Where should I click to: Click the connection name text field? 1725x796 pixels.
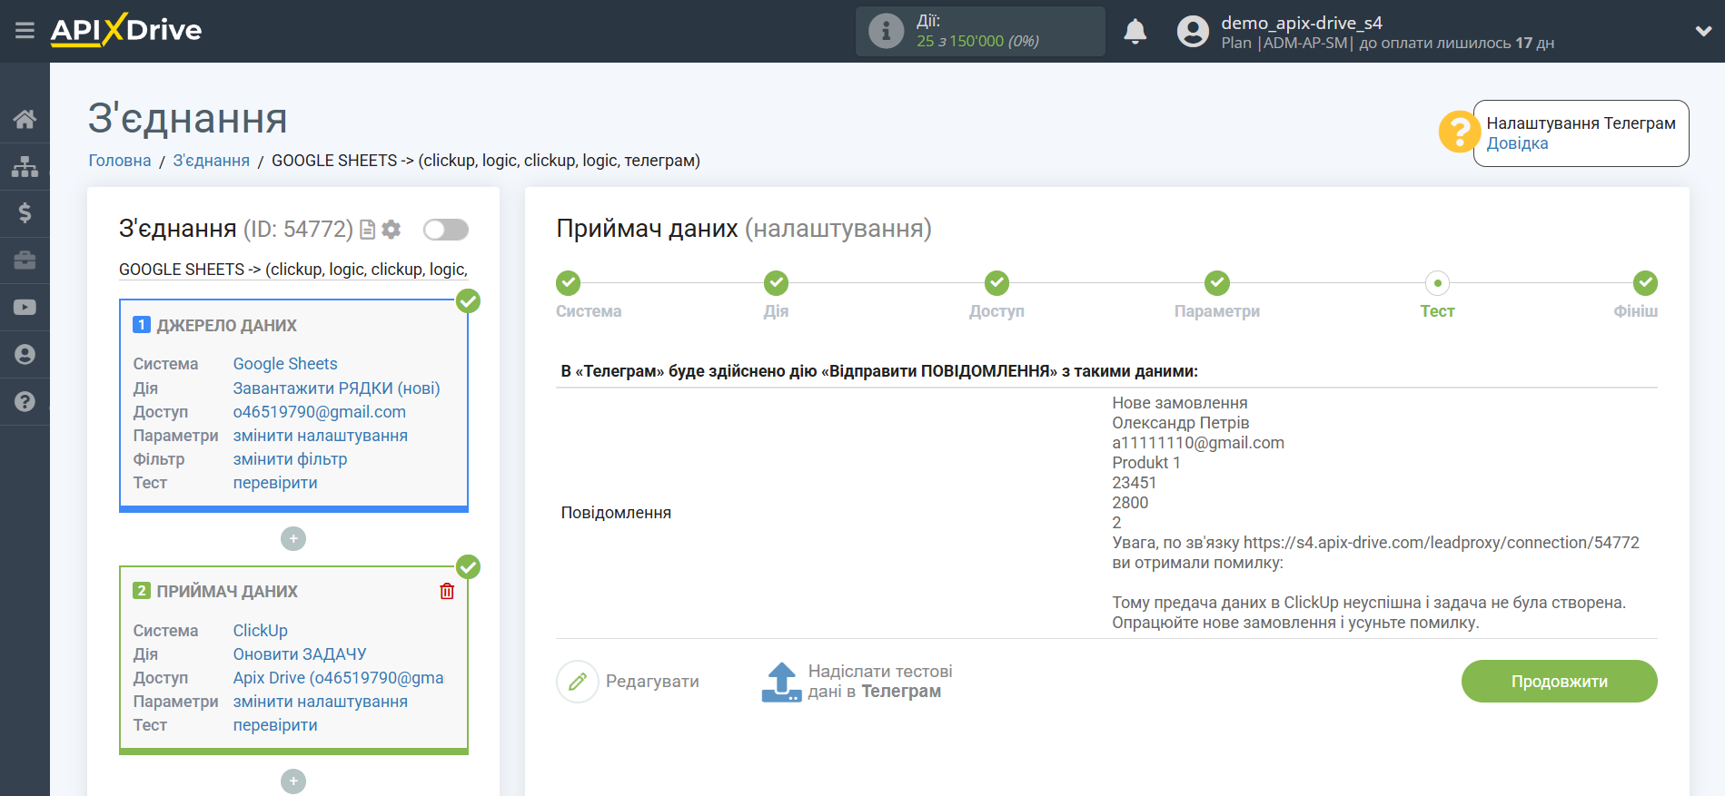point(293,270)
